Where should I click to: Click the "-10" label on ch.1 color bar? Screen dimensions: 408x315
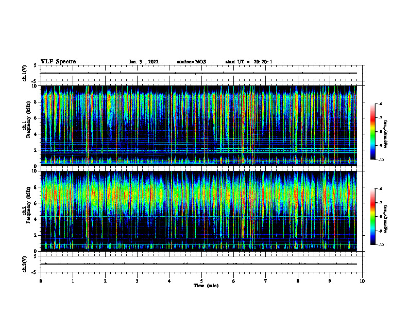[381, 160]
